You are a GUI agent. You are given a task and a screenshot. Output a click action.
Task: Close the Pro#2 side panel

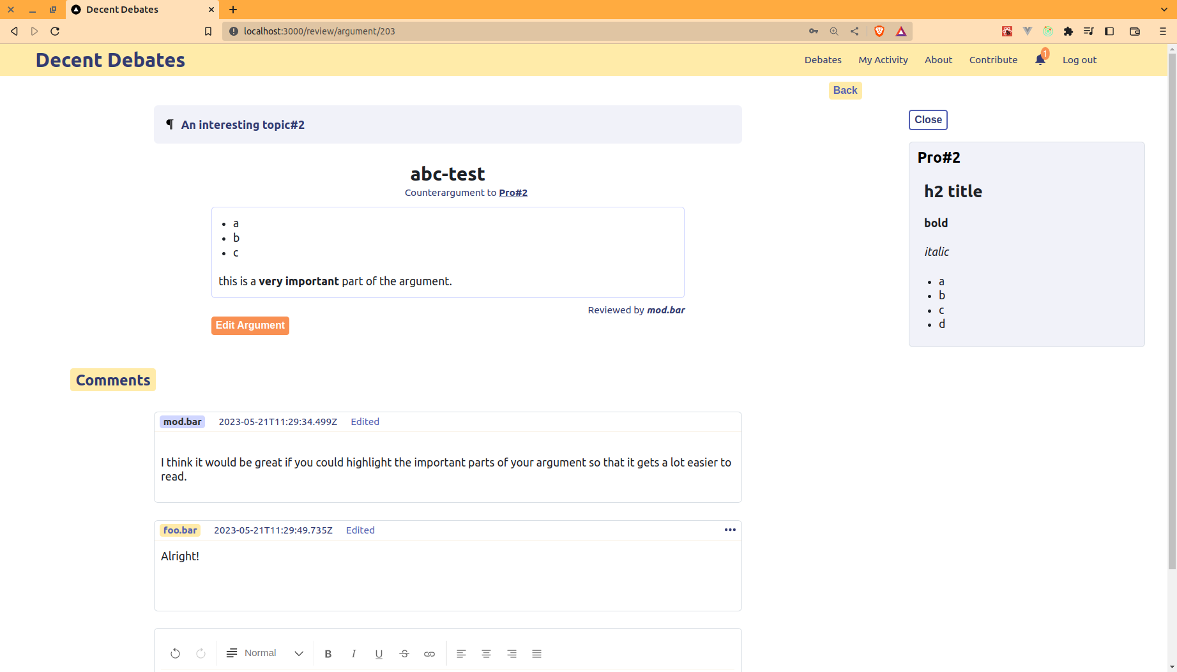point(927,120)
